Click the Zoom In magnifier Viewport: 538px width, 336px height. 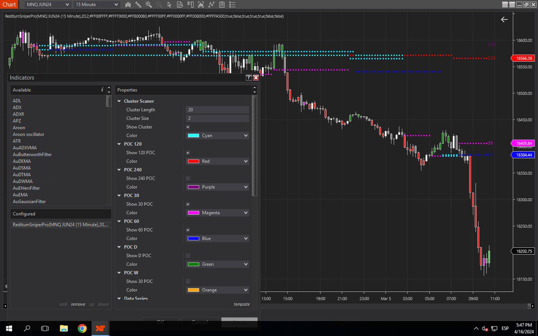148,5
